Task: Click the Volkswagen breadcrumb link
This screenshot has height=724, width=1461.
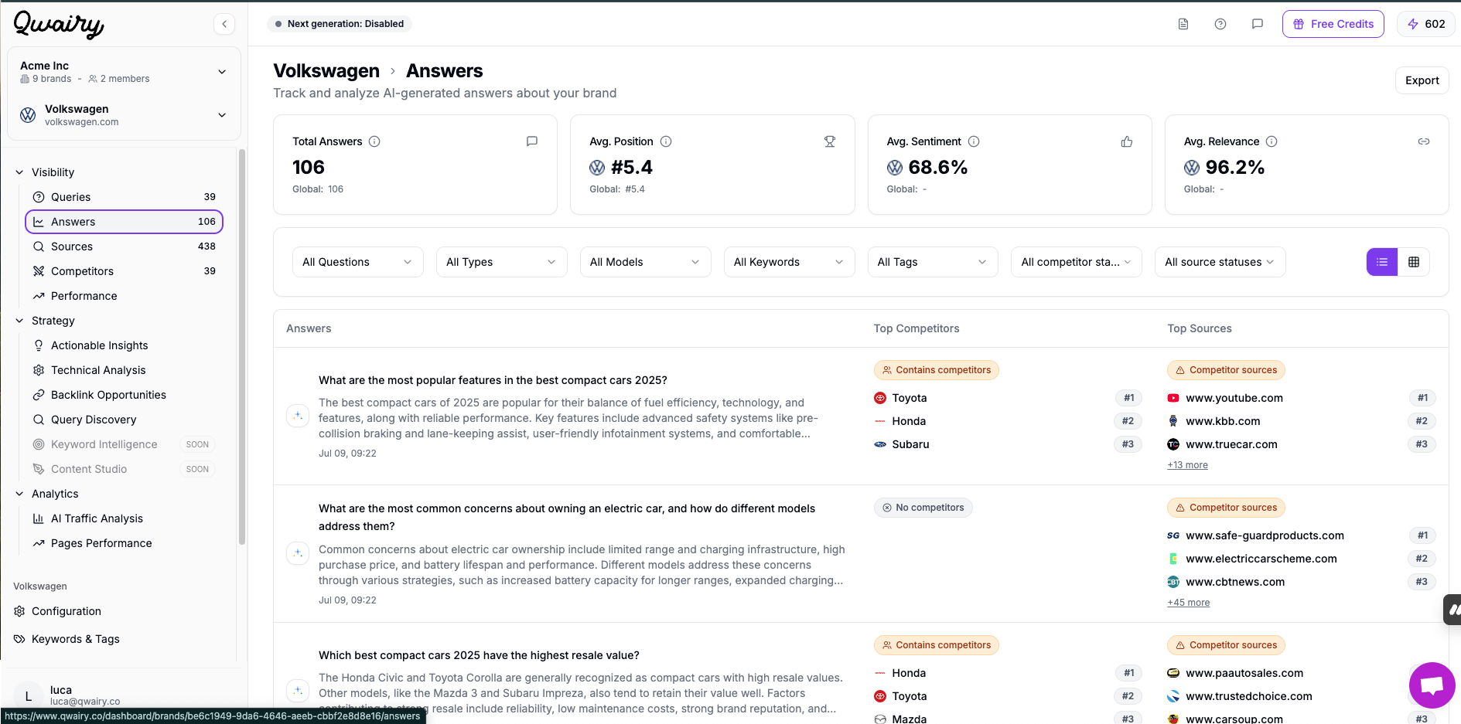Action: coord(326,71)
